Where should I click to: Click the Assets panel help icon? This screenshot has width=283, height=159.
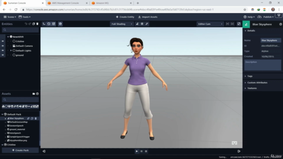[x=37, y=94]
